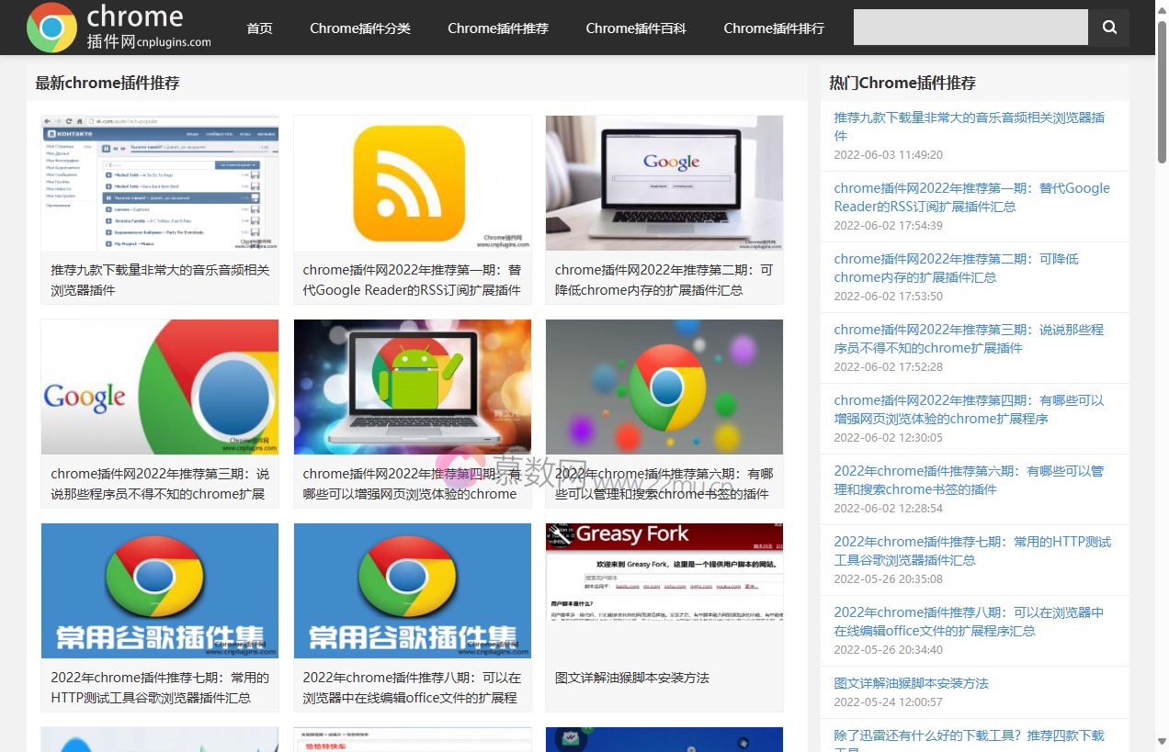
Task: Open the Chrome插件百科 section
Action: [634, 28]
